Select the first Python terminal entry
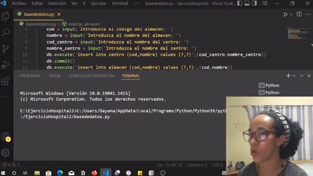 point(269,86)
